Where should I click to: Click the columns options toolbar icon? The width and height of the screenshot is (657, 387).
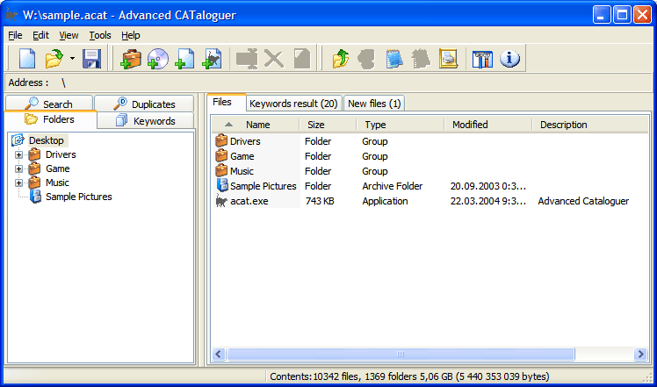[x=483, y=59]
